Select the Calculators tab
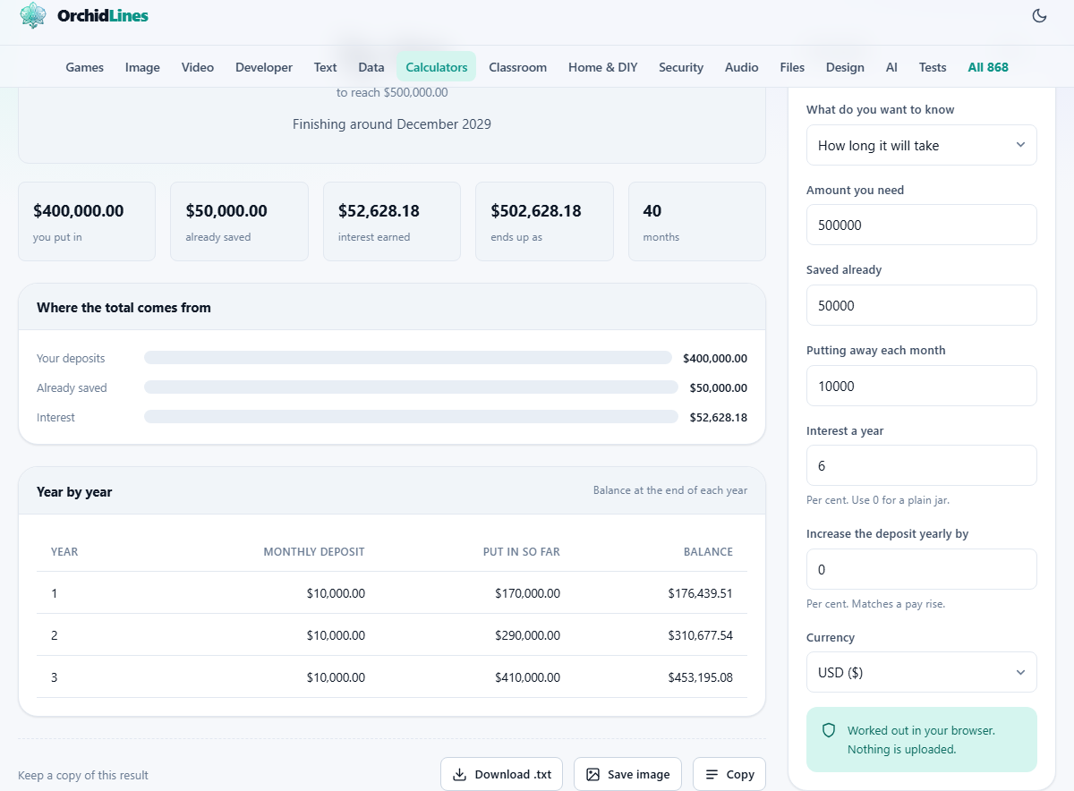 [437, 67]
